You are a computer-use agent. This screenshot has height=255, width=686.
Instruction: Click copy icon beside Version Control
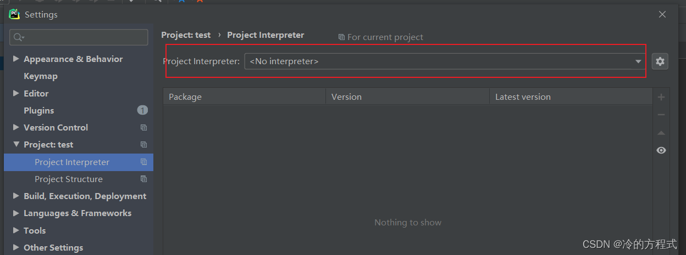pos(143,128)
